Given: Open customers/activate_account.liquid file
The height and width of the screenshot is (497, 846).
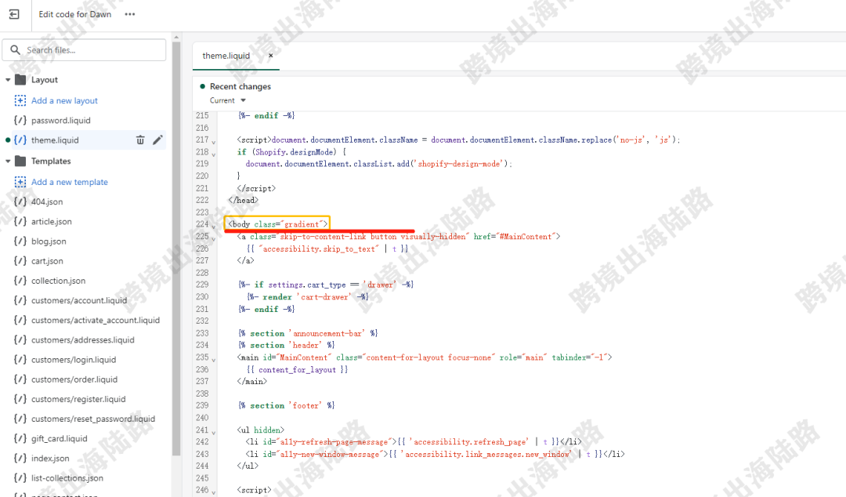Looking at the screenshot, I should coord(96,321).
